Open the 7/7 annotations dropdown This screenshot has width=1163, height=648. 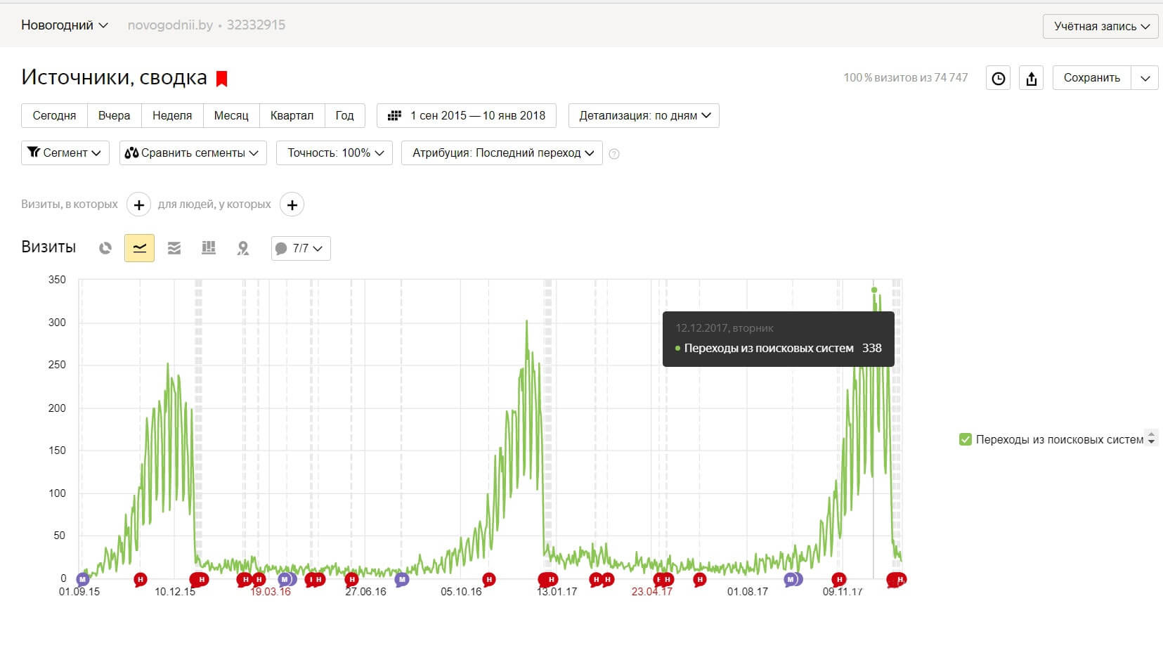coord(301,248)
